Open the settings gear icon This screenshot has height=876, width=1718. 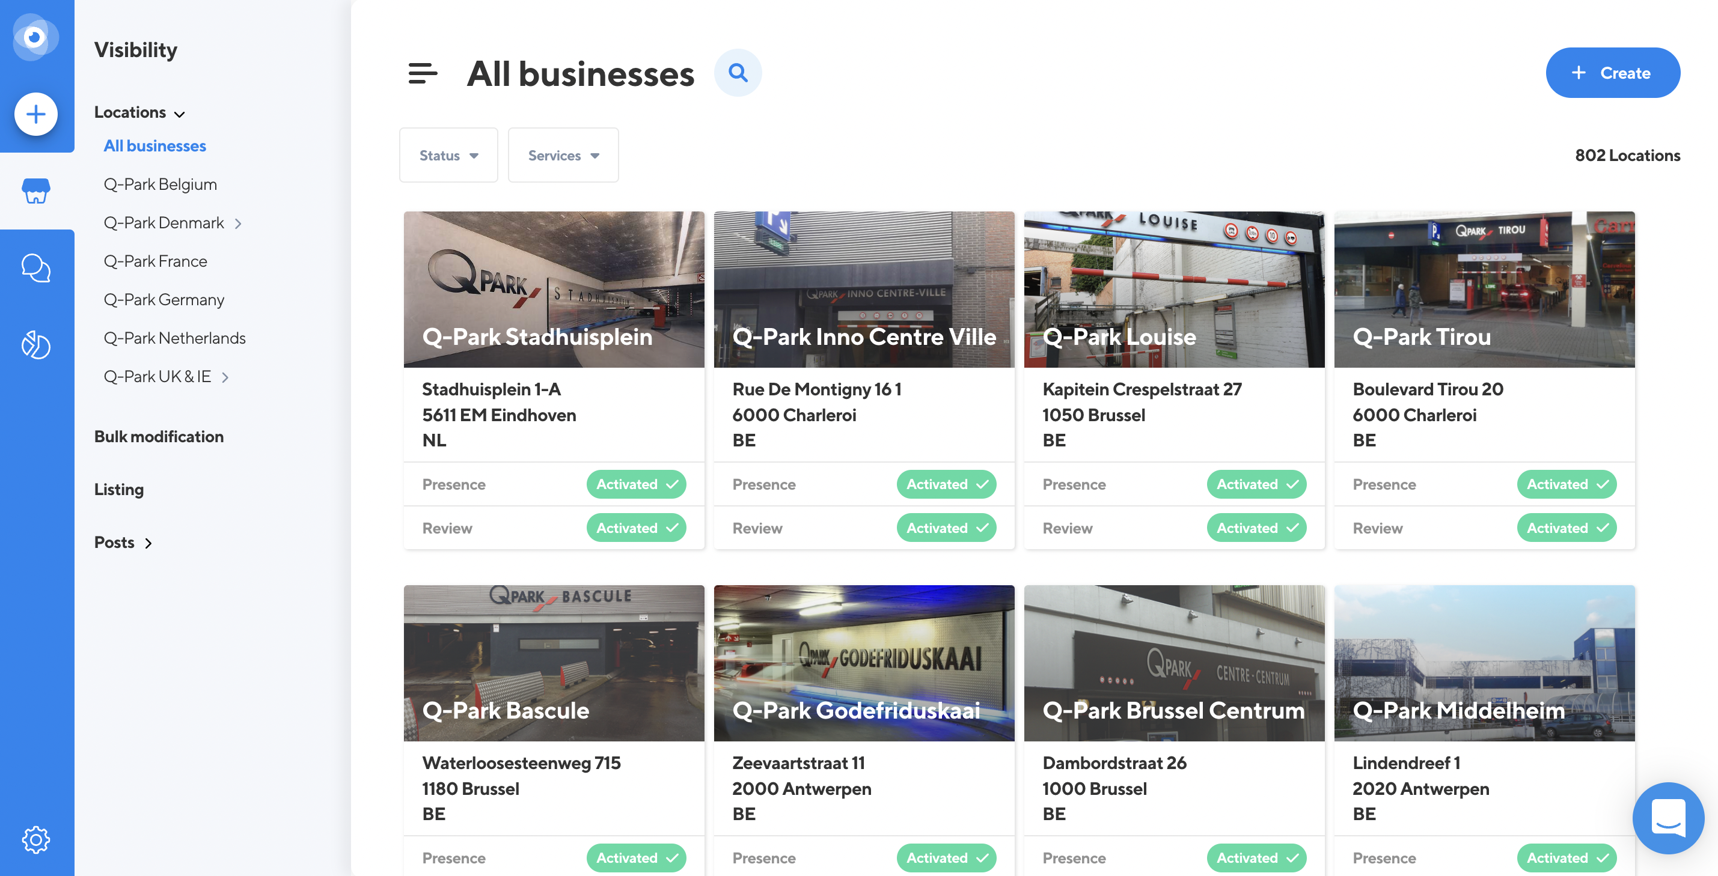pos(36,839)
